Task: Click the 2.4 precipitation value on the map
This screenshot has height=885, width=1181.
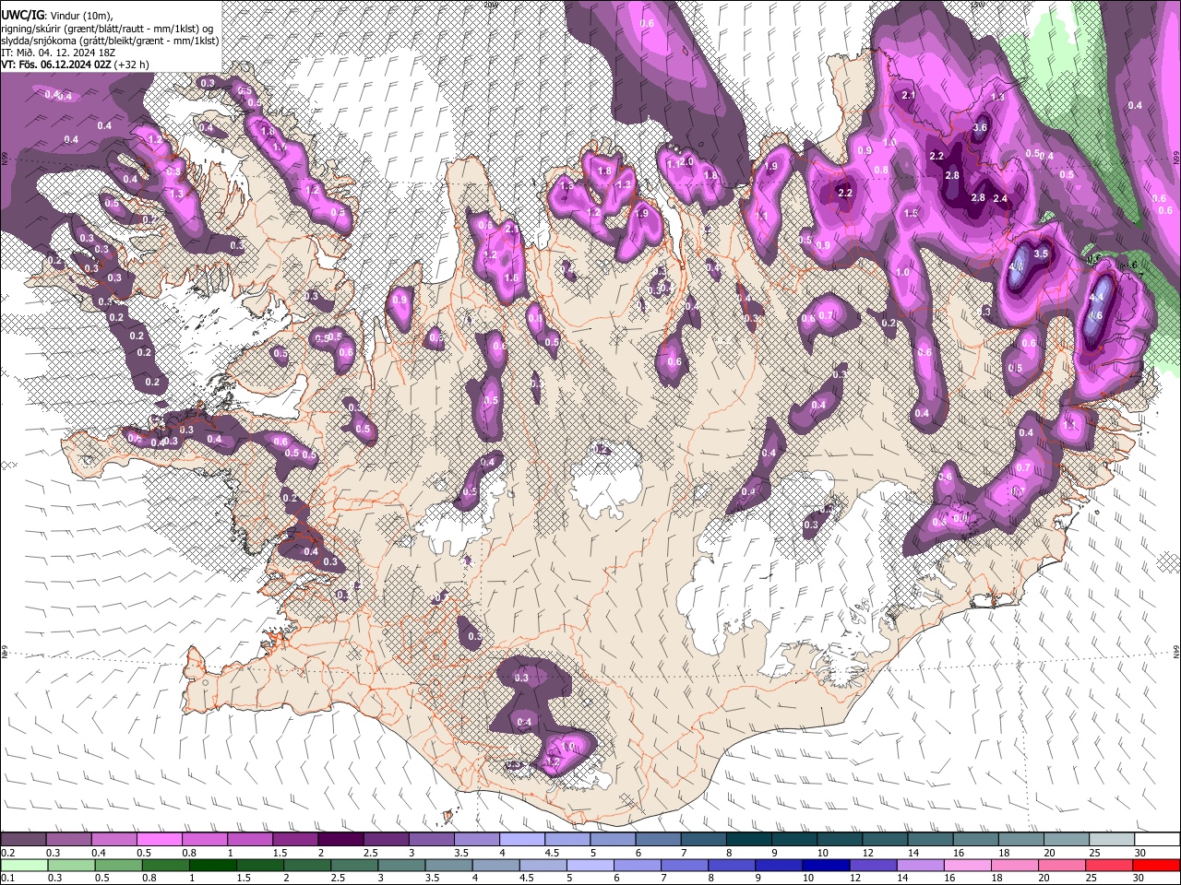Action: pyautogui.click(x=999, y=198)
